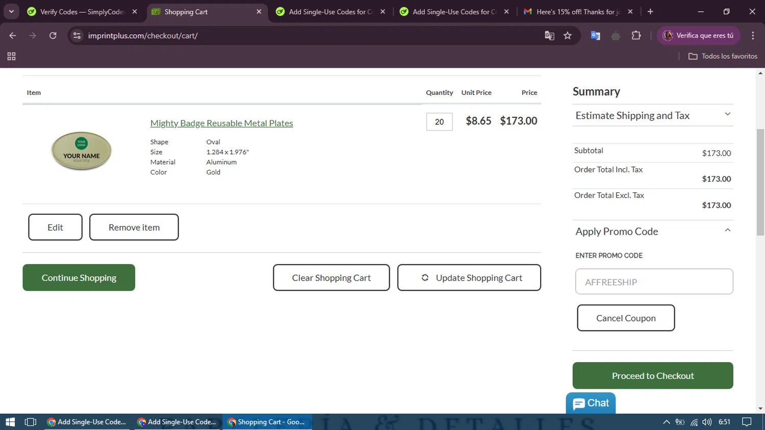The image size is (765, 430).
Task: Open Chrome three-dot menu
Action: 753,35
